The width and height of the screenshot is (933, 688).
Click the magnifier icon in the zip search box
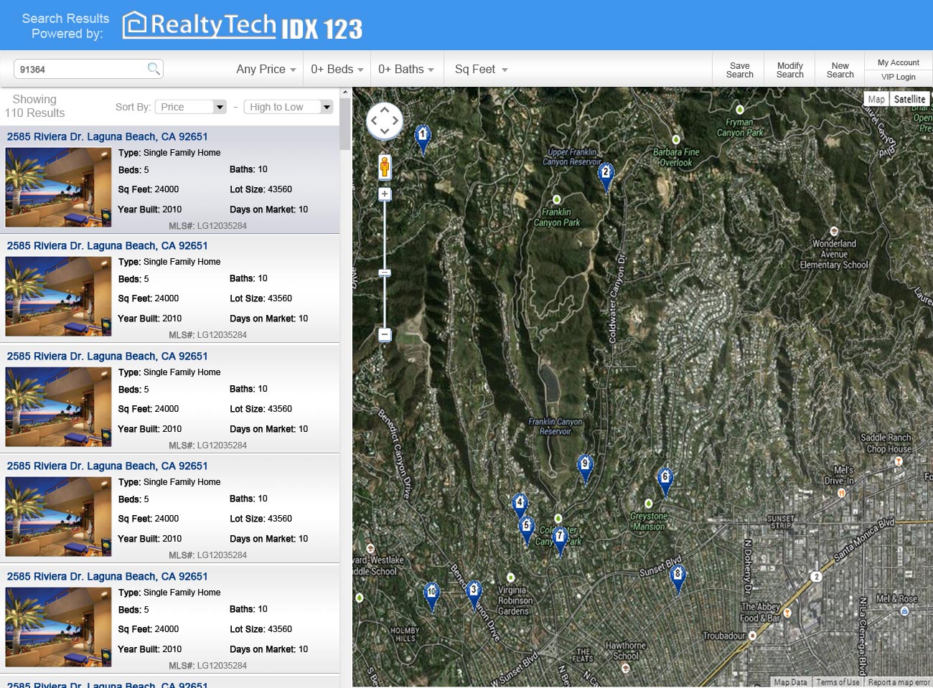pos(153,69)
